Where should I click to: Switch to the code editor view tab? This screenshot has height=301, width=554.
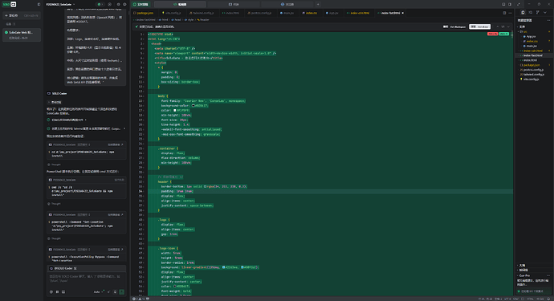[x=180, y=4]
